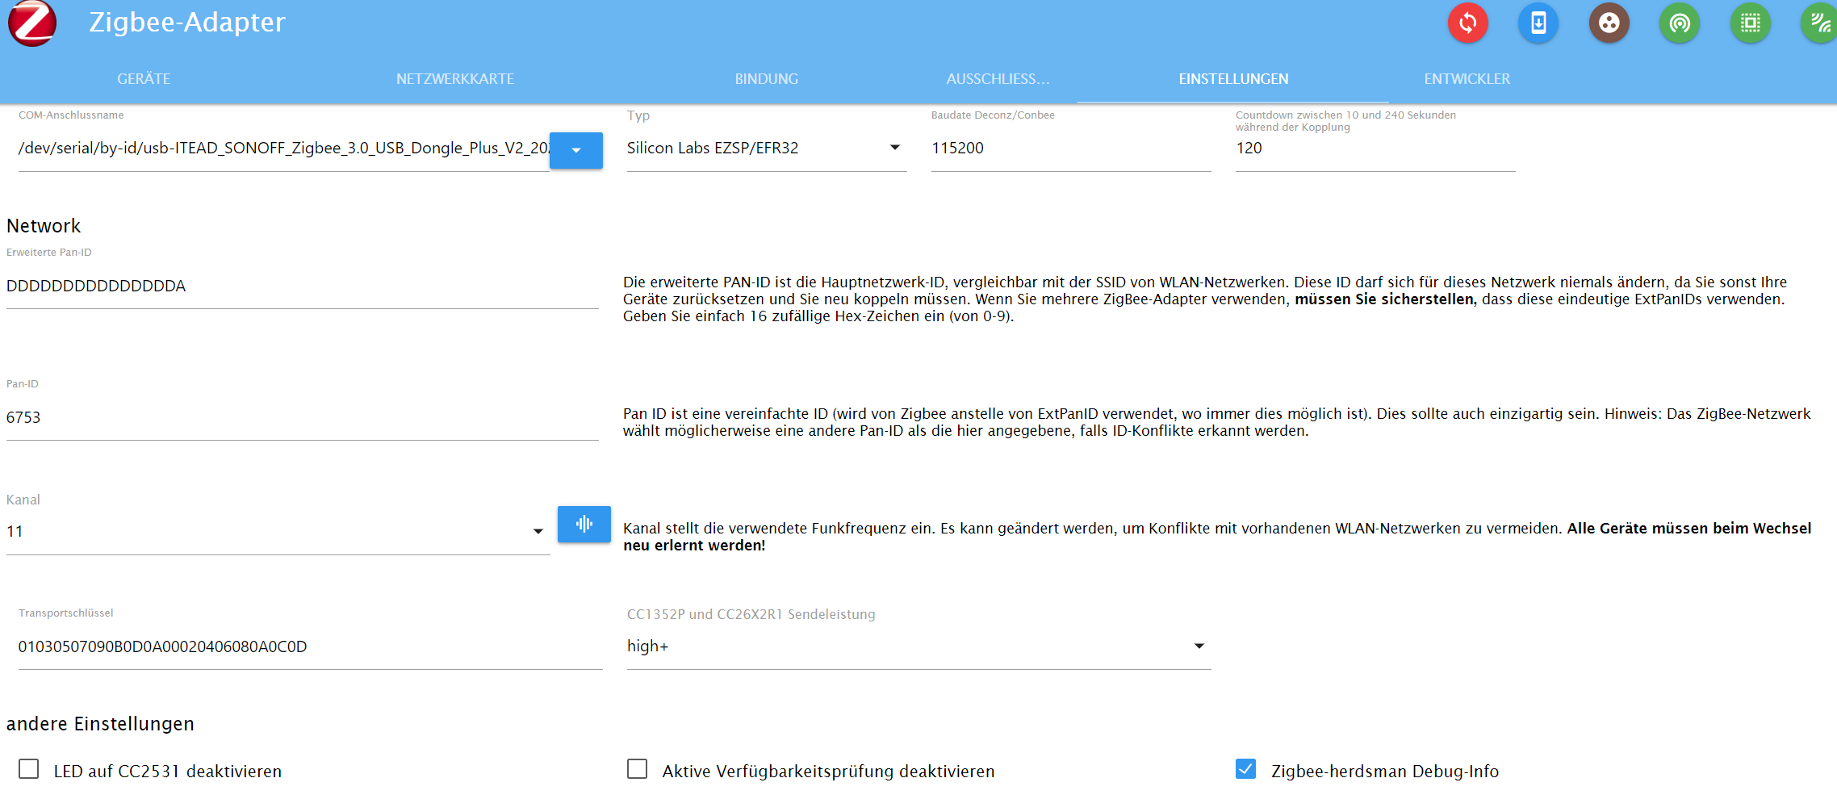Image resolution: width=1837 pixels, height=799 pixels.
Task: Click the Transportschlüssel input field
Action: (x=311, y=647)
